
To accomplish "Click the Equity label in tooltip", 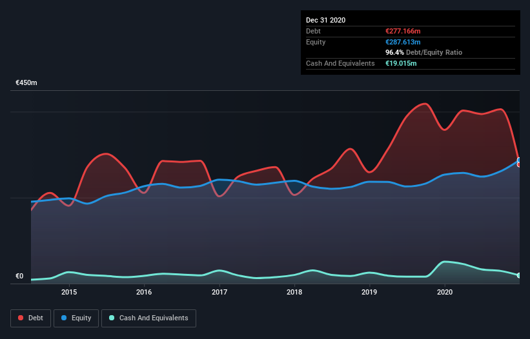I will 316,42.
